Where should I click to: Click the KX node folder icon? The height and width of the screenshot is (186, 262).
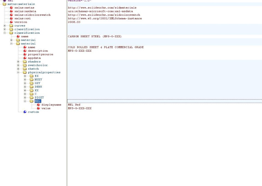(32, 90)
